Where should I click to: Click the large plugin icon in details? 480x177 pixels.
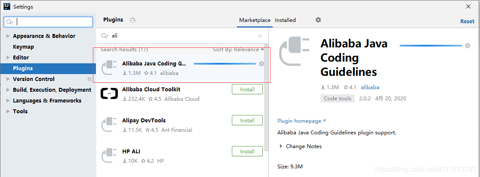coord(295,51)
